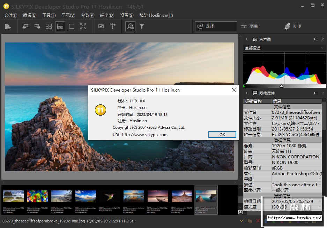327x228 pixels.
Task: Open the 文件(F) menu
Action: pyautogui.click(x=10, y=15)
